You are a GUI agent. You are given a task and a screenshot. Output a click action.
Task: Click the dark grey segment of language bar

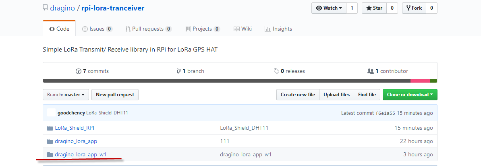[227, 81]
